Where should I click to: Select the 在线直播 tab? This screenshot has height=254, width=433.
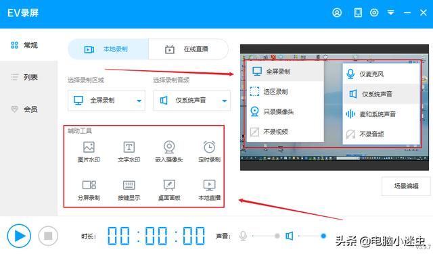point(188,49)
